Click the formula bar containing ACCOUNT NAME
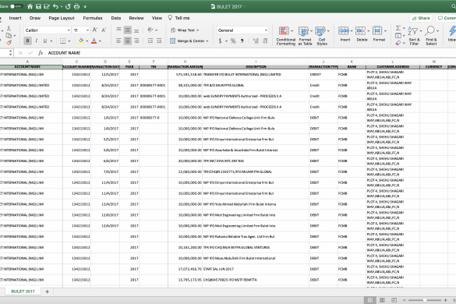The width and height of the screenshot is (456, 304). pos(250,53)
